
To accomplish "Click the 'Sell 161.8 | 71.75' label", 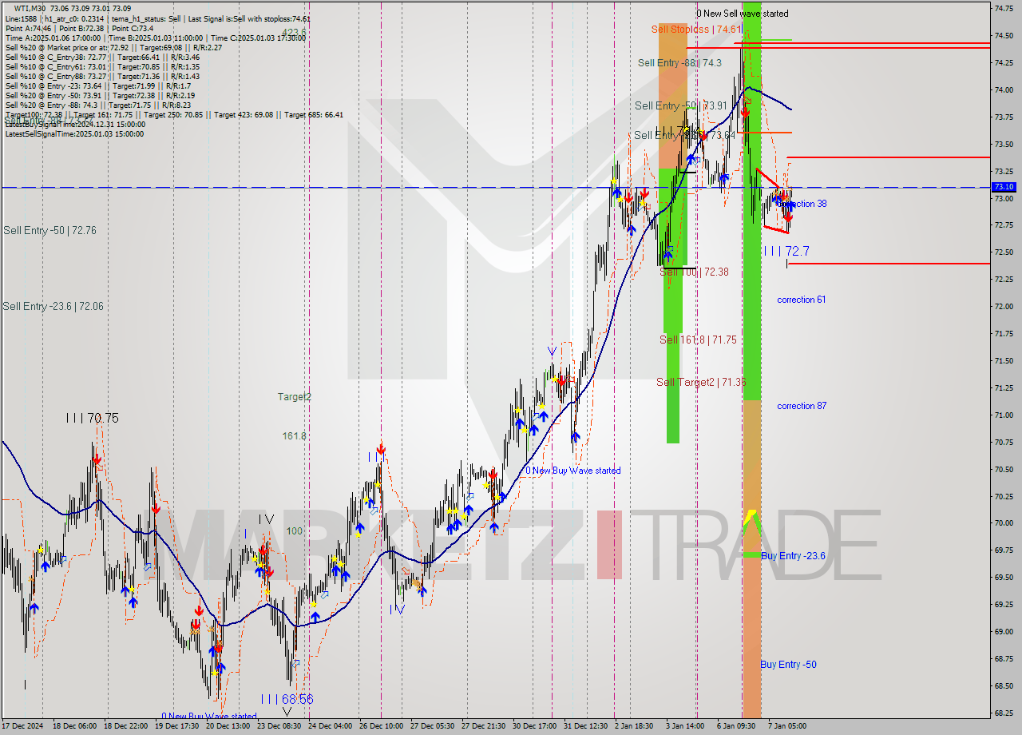I will (698, 340).
